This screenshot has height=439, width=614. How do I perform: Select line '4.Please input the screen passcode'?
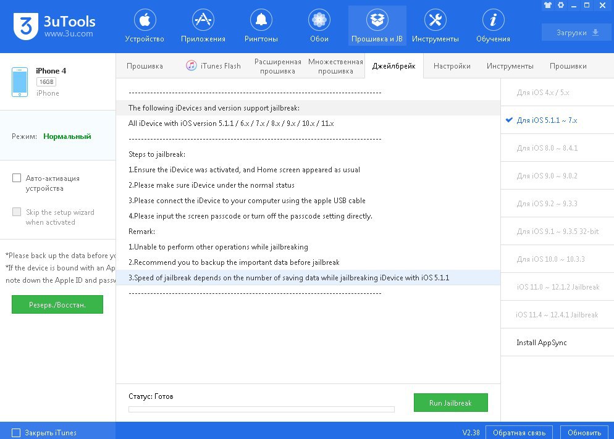[x=308, y=216]
